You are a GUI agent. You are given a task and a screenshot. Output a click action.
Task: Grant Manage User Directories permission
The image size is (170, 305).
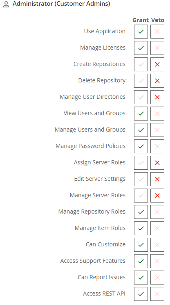[x=141, y=97]
